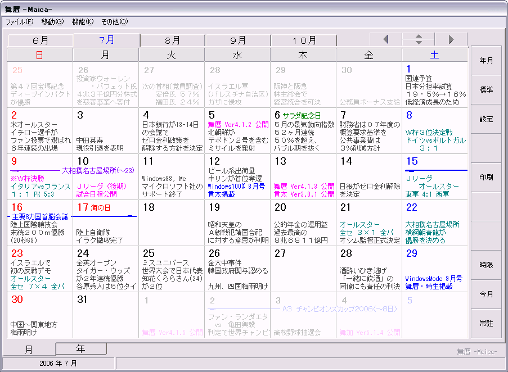This screenshot has height=372, width=508.
Task: Open the 移動(G) menu
Action: tap(52, 22)
